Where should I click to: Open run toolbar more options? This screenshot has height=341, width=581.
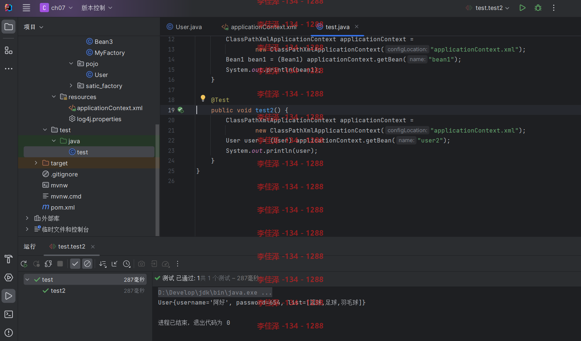coord(178,264)
